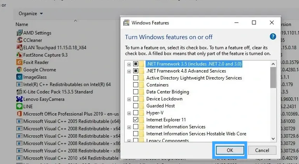Sort programs by the Name column header
The image size is (299, 164).
(22, 24)
